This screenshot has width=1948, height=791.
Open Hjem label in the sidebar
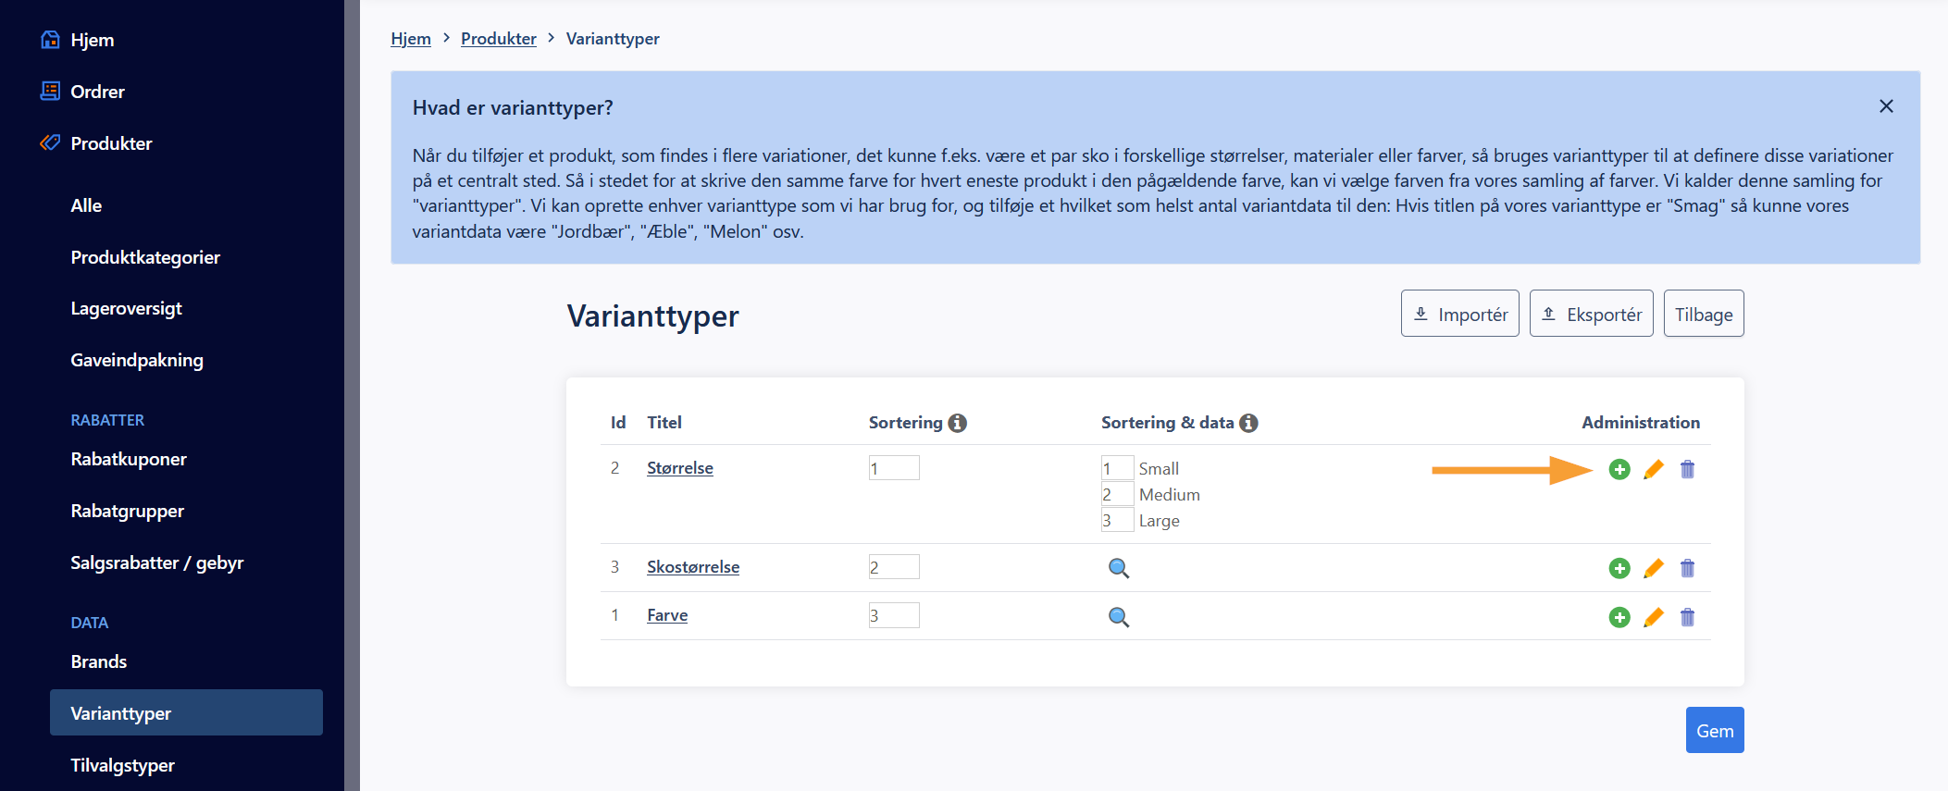[93, 40]
